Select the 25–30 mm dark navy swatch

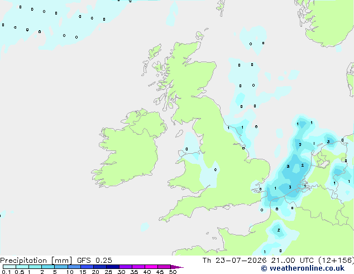pos(112,267)
